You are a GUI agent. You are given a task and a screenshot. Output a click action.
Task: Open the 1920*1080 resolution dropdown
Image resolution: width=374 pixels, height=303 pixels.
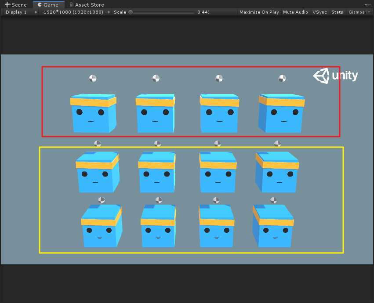tap(76, 12)
